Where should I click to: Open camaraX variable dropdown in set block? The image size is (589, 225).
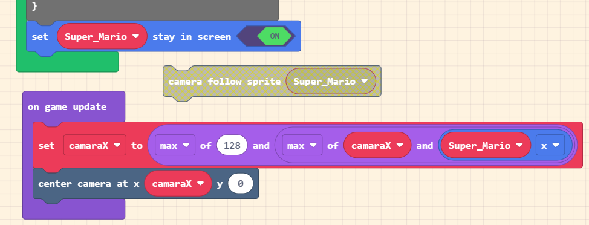click(95, 145)
